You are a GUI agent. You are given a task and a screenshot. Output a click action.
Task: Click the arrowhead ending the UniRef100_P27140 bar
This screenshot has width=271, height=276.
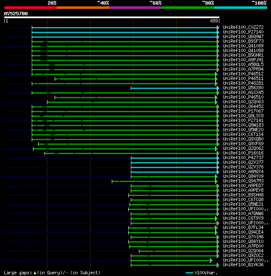coord(218,33)
